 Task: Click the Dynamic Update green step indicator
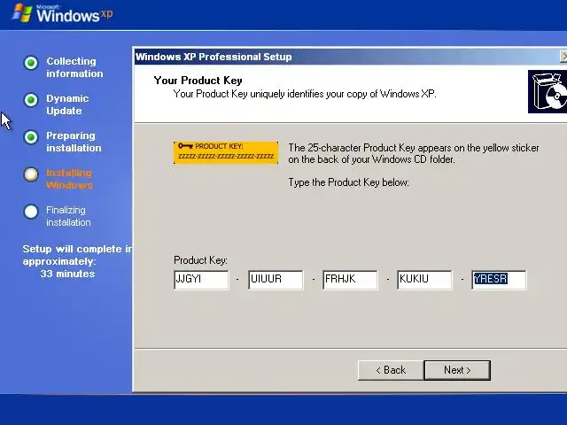click(31, 100)
